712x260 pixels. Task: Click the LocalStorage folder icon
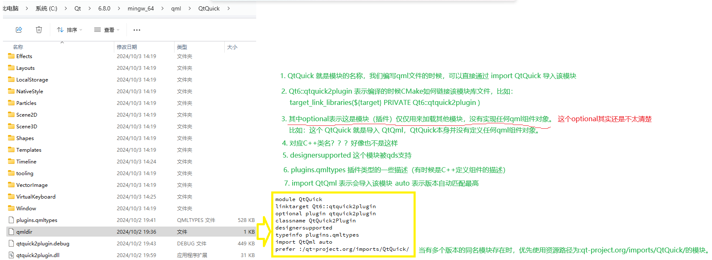[11, 79]
